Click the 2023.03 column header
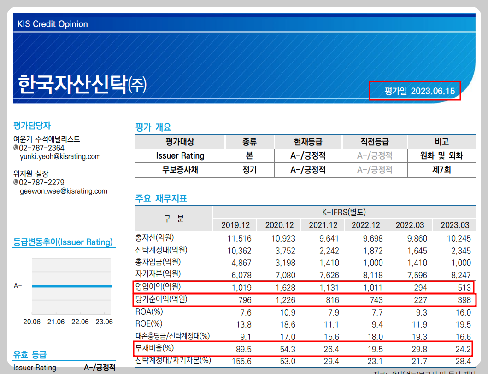The image size is (488, 374). 455,225
